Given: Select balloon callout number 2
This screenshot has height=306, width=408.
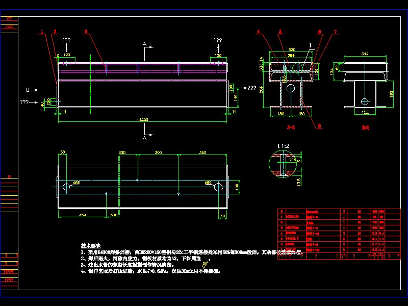Looking at the screenshot, I should [x=55, y=32].
